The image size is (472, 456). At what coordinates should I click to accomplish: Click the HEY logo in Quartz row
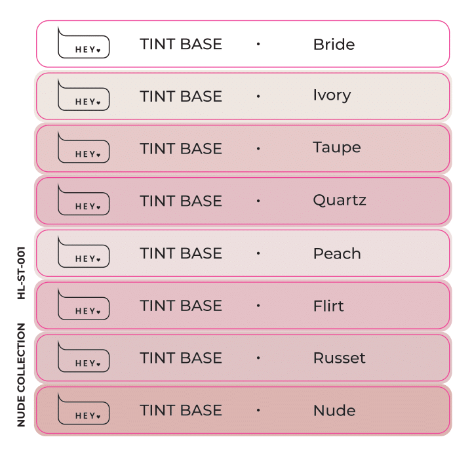click(84, 199)
